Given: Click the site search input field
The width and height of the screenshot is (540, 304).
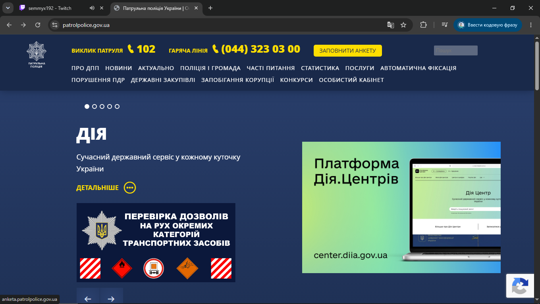Looking at the screenshot, I should (x=456, y=50).
